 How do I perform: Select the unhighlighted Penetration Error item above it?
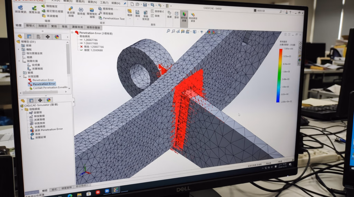41,80
